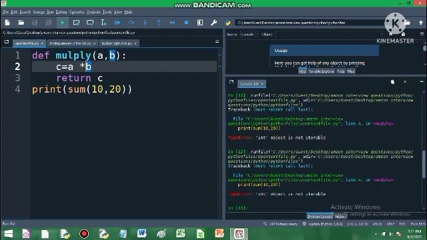Viewport: 427px width, 240px height.
Task: Switch to Files pane tab
Action: click(351, 71)
